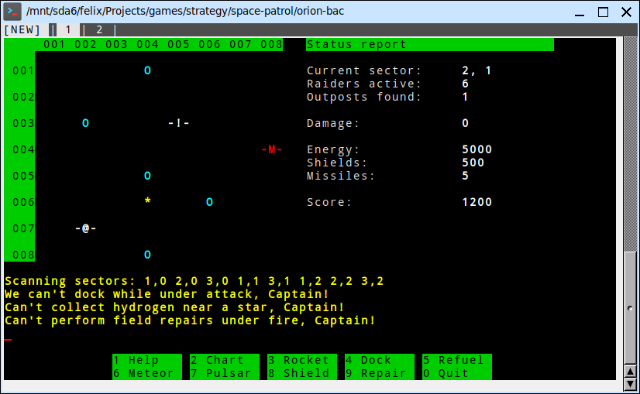640x394 pixels.
Task: Click the 7 Pulsar command button
Action: click(225, 373)
